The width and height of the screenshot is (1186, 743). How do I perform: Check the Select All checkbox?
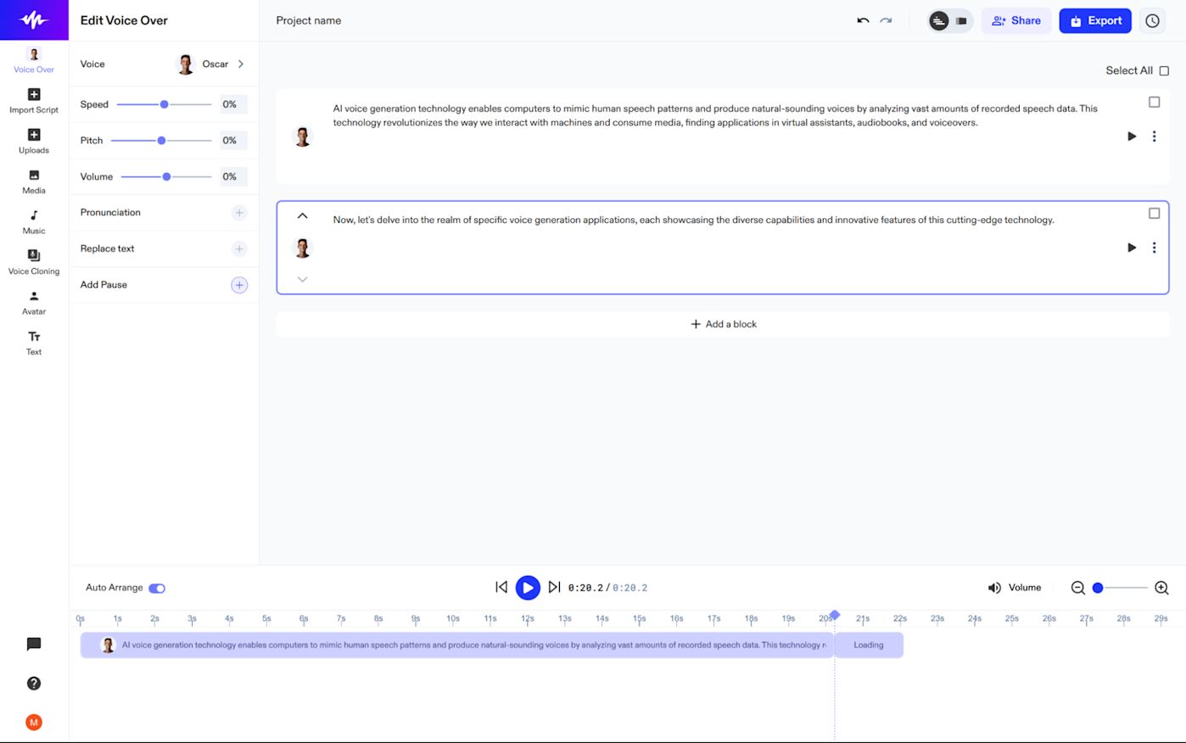pos(1164,71)
